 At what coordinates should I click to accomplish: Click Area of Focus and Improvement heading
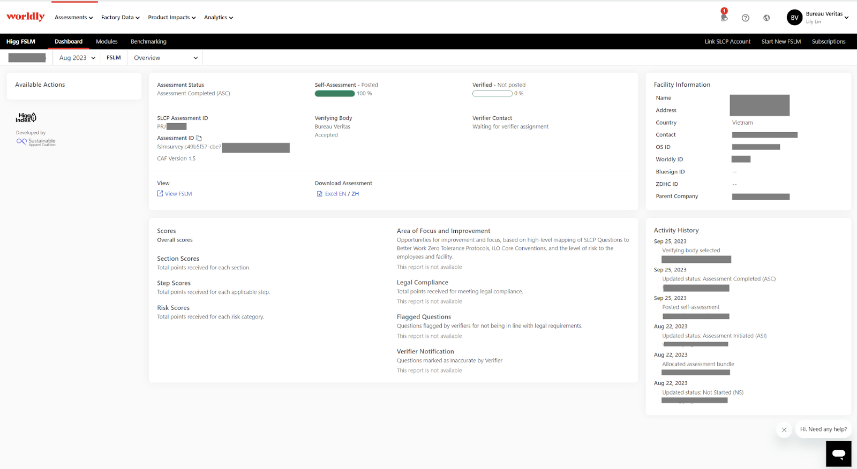[x=443, y=231]
